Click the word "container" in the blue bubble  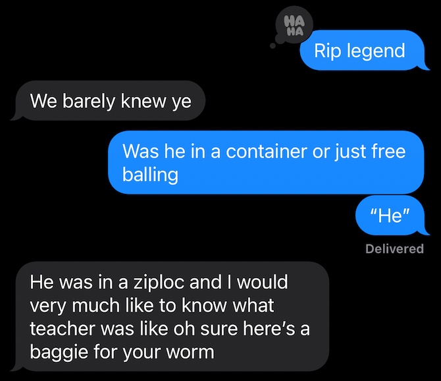(x=267, y=152)
